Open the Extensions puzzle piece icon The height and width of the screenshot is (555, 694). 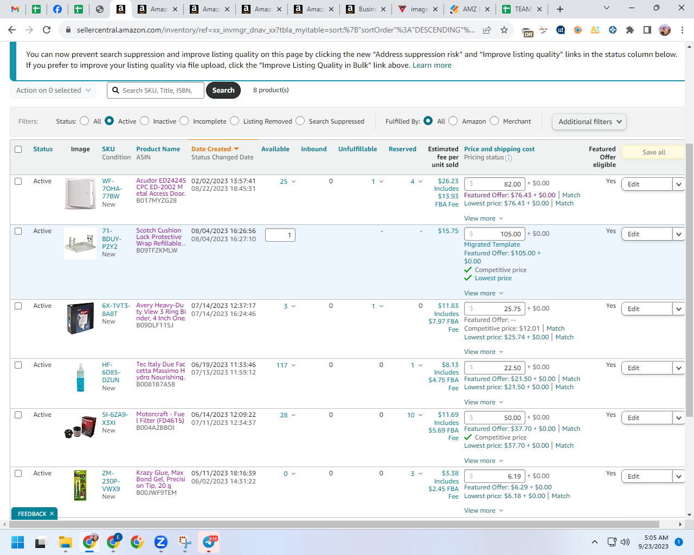pyautogui.click(x=629, y=30)
